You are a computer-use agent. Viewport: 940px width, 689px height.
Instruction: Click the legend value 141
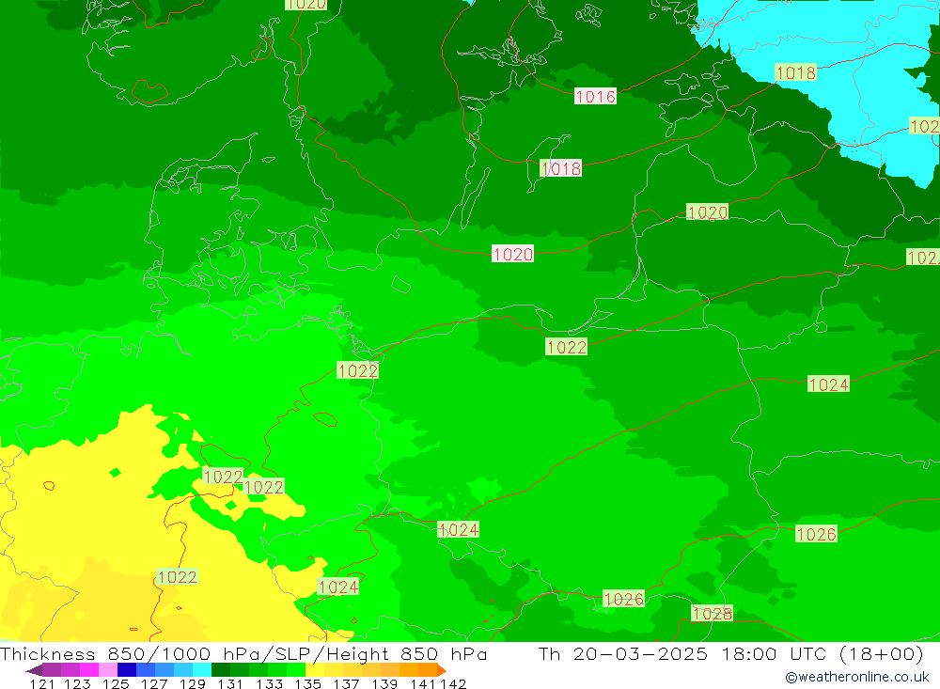423,683
